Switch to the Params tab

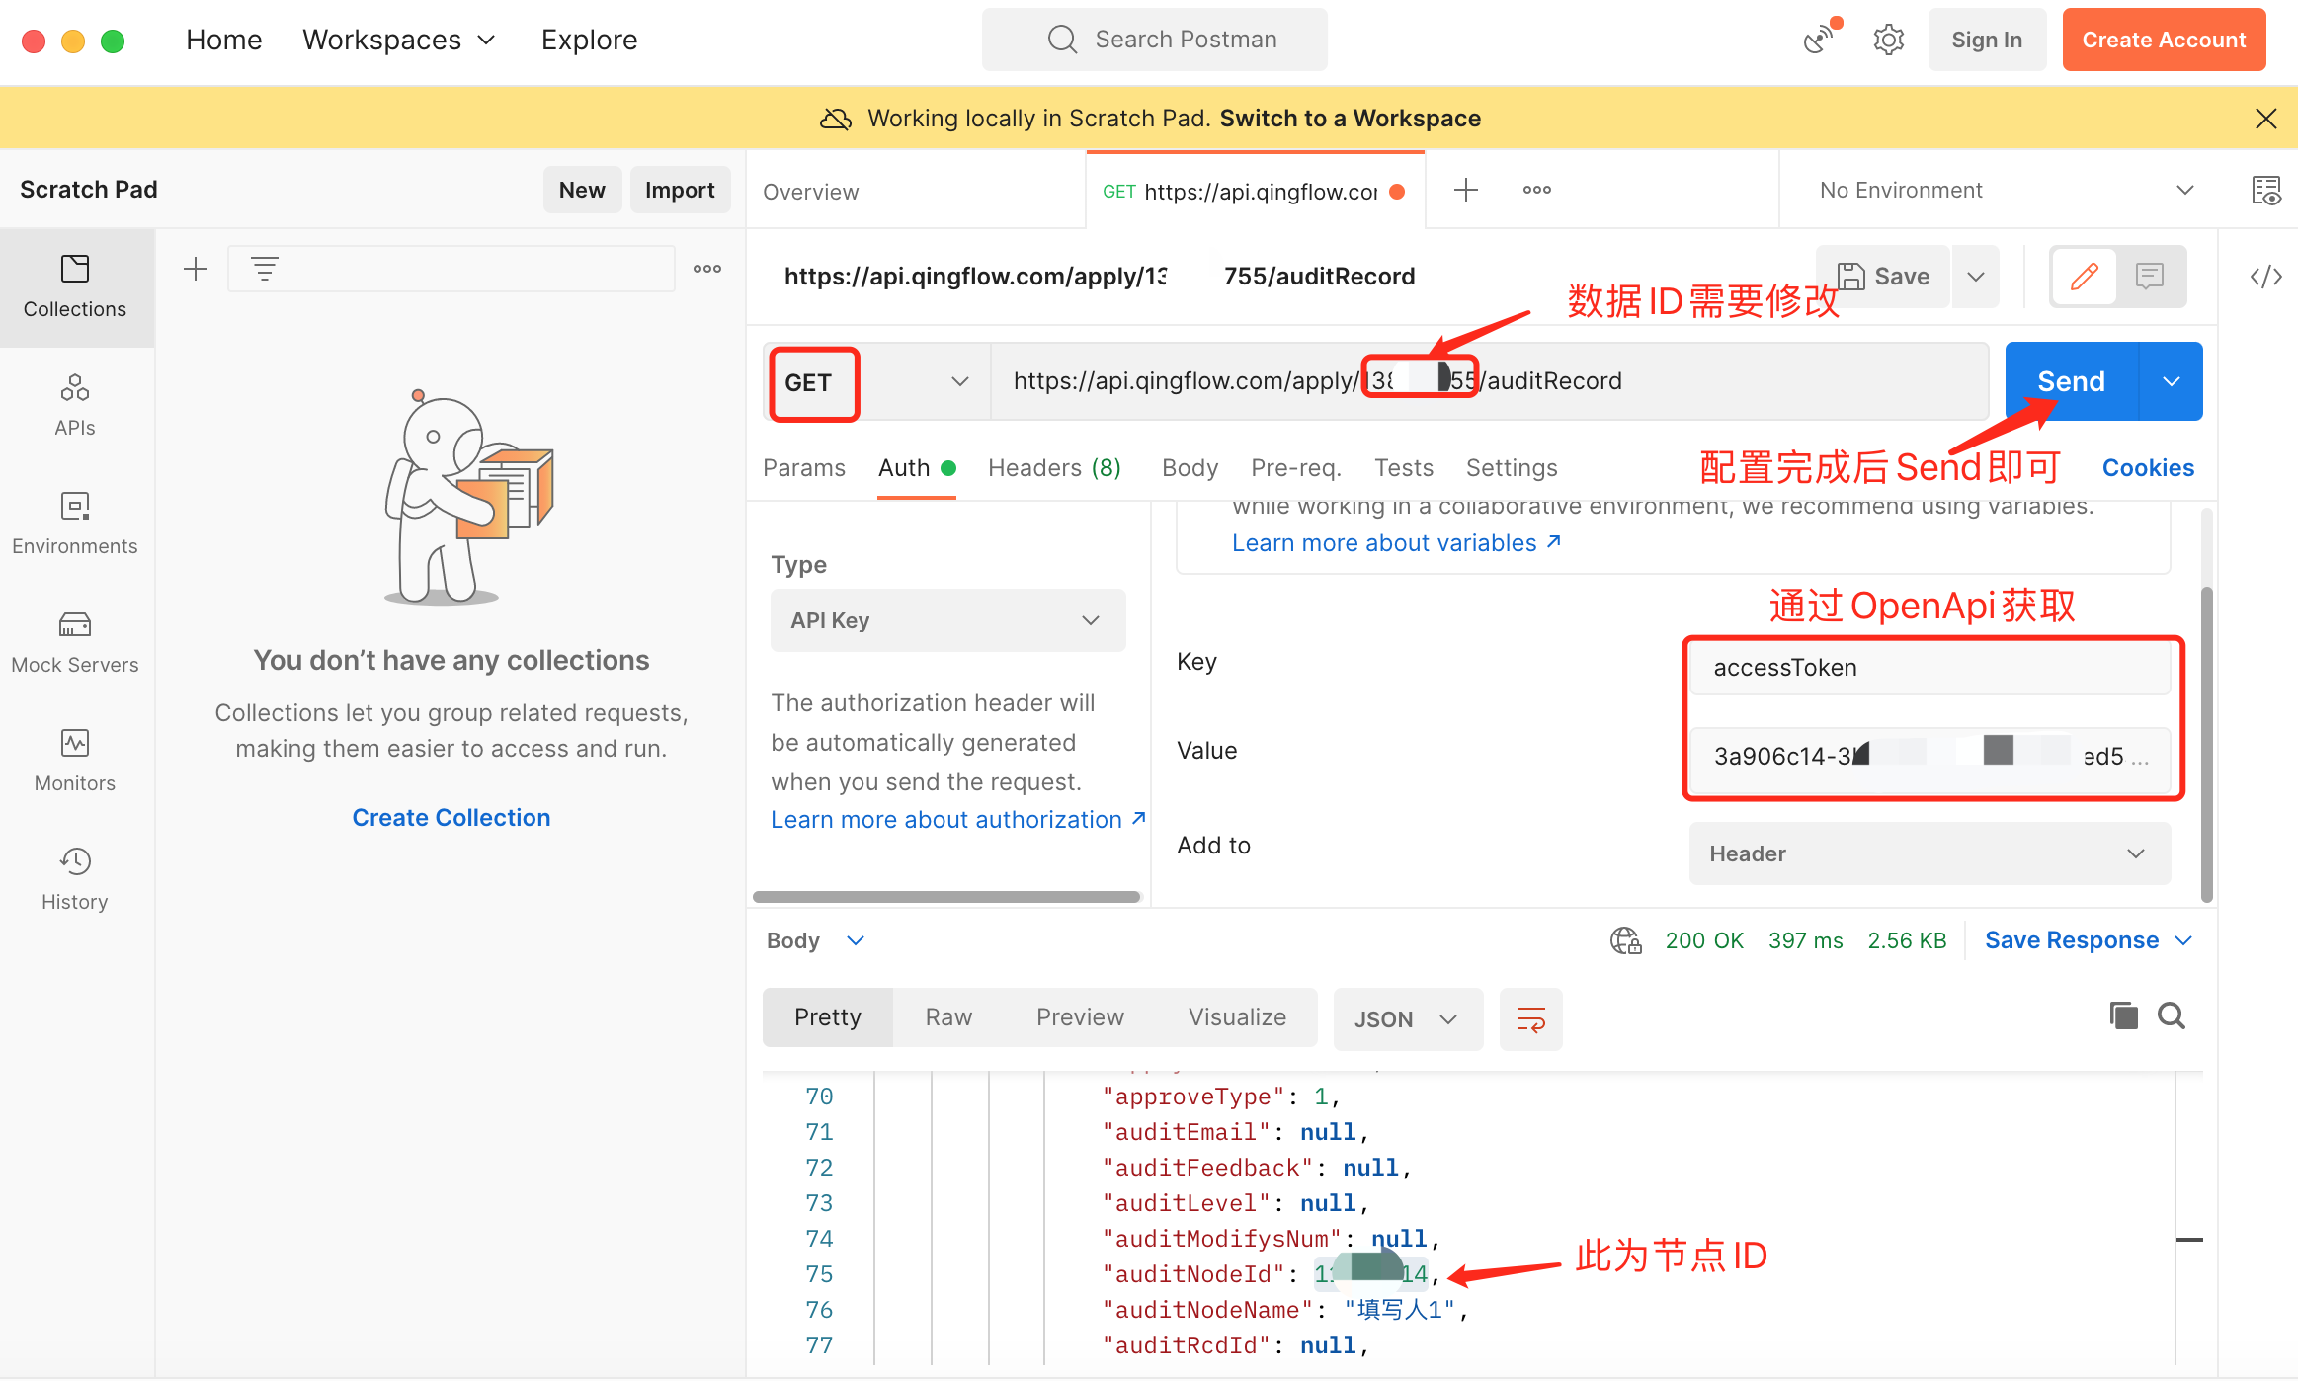tap(804, 467)
